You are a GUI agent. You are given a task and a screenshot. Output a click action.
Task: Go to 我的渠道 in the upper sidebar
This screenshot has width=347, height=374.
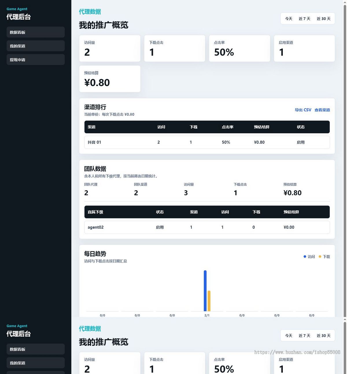36,46
